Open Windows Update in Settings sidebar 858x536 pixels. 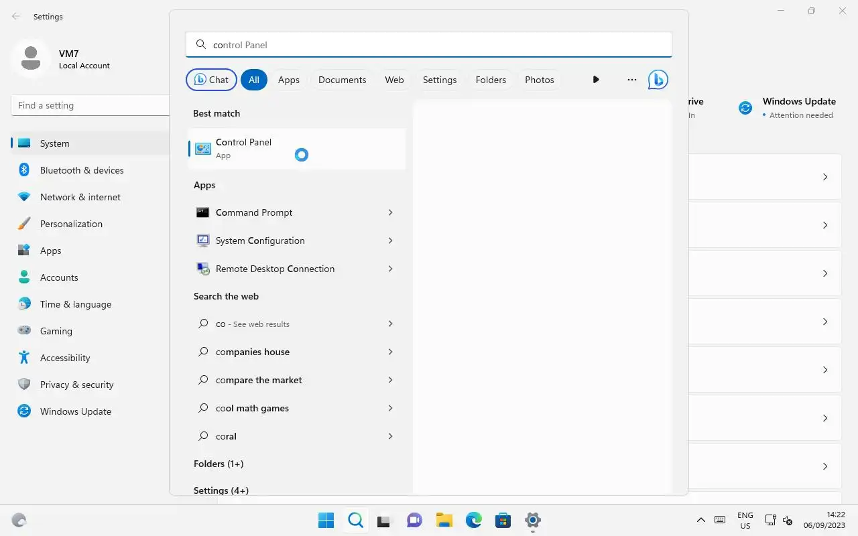coord(90,411)
